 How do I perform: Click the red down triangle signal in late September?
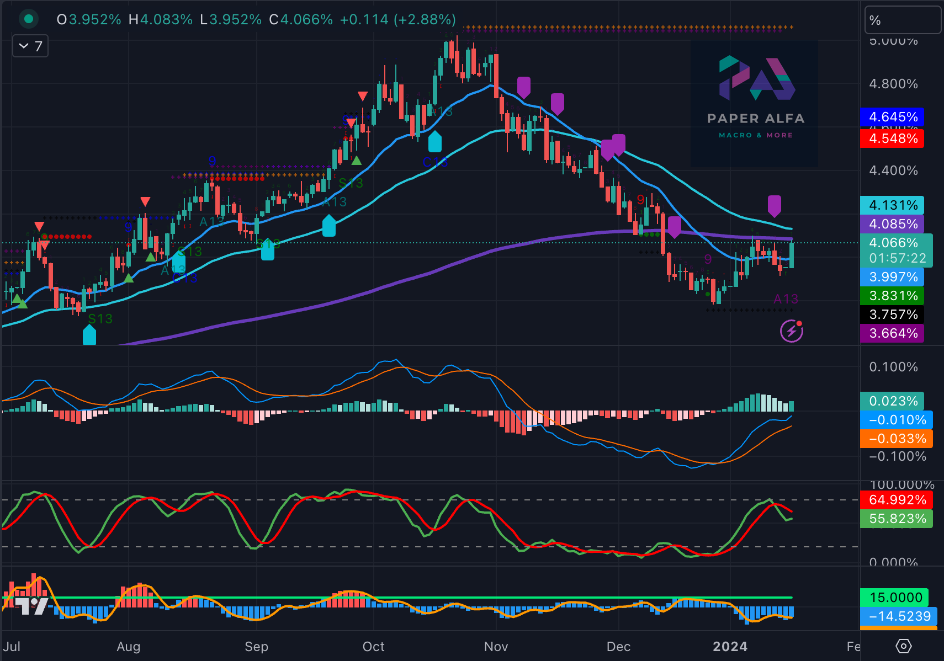coord(363,96)
